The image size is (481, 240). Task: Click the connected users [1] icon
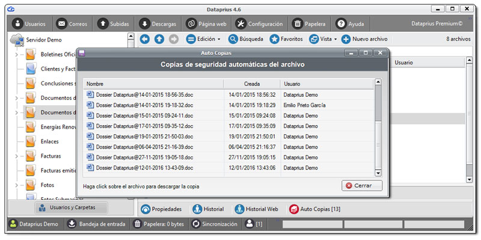254,224
